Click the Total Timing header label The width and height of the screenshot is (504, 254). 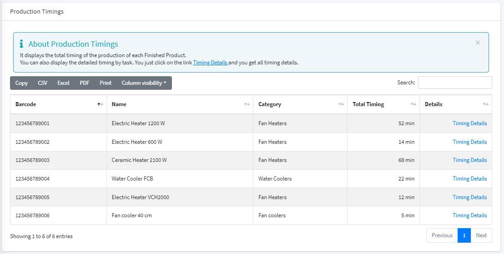click(x=368, y=104)
